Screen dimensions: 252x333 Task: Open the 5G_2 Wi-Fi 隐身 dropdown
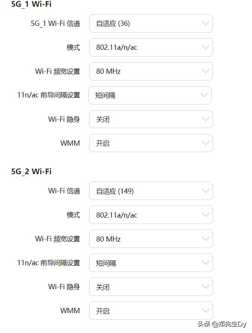tap(151, 287)
